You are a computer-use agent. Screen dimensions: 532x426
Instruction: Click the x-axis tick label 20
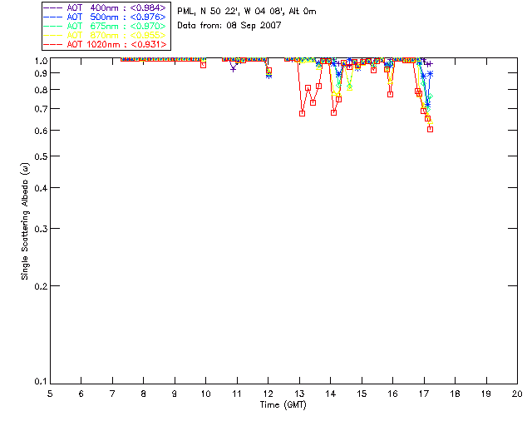(x=517, y=394)
